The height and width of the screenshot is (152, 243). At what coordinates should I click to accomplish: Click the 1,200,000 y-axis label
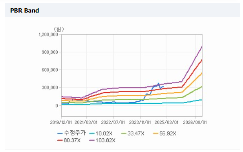(48, 35)
